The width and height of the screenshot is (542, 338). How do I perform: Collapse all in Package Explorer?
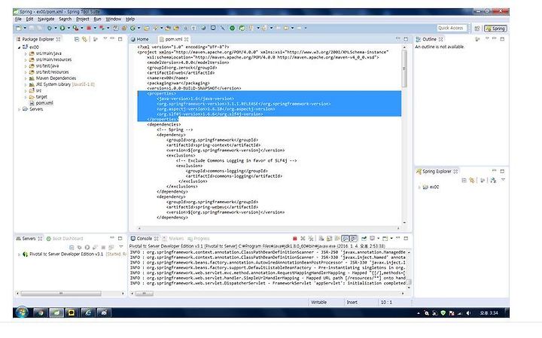tap(77, 39)
